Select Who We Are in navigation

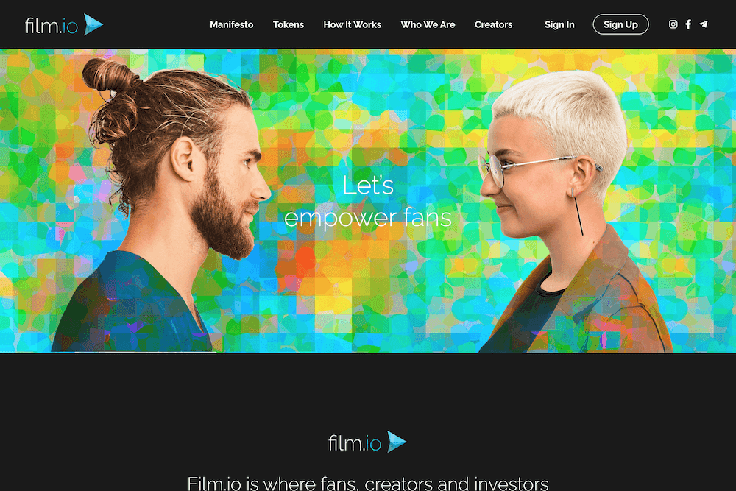coord(428,24)
